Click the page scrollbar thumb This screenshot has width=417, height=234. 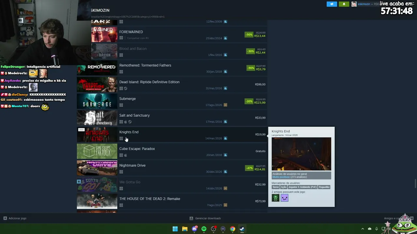pyautogui.click(x=415, y=184)
